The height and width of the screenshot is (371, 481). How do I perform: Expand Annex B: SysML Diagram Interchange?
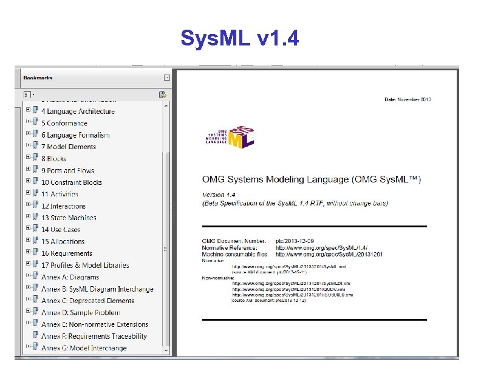tap(28, 287)
